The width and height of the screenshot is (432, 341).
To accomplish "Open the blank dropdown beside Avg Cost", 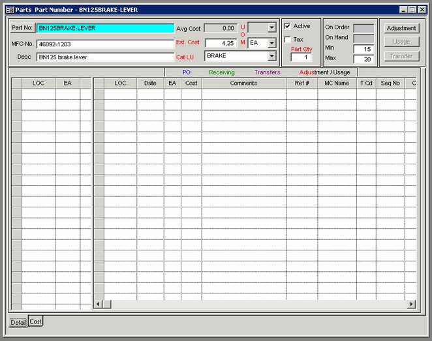I will coord(271,28).
